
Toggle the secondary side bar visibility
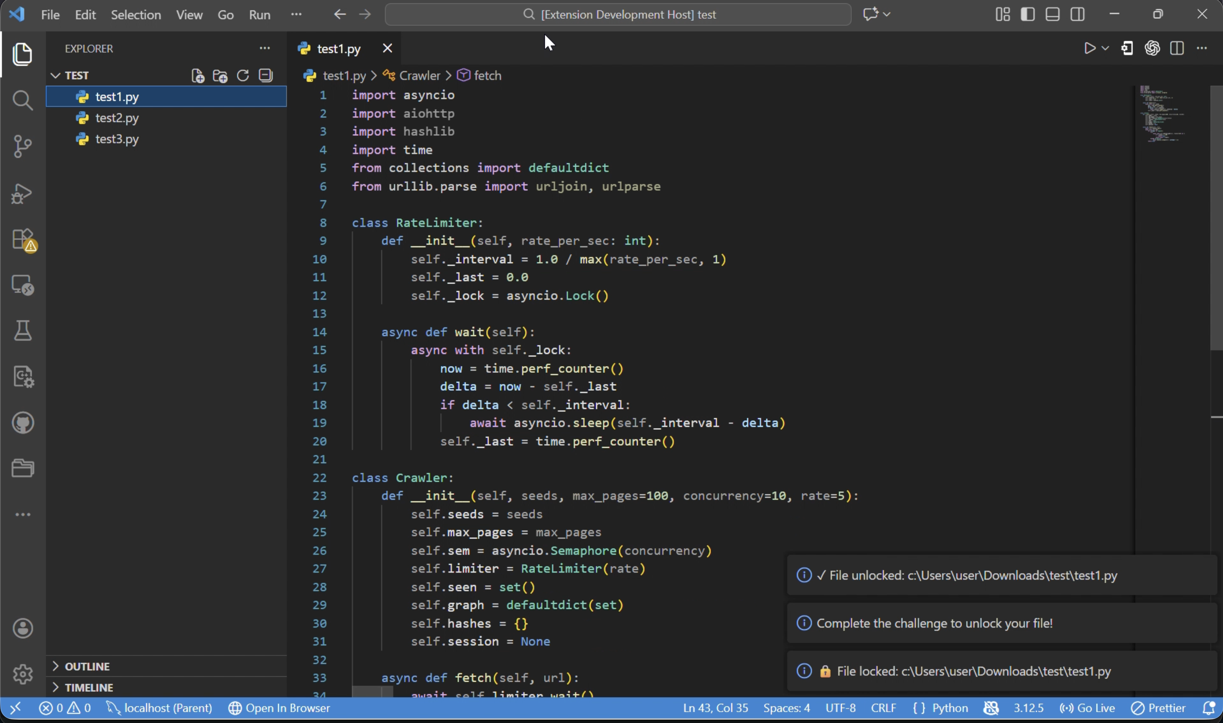click(1077, 14)
